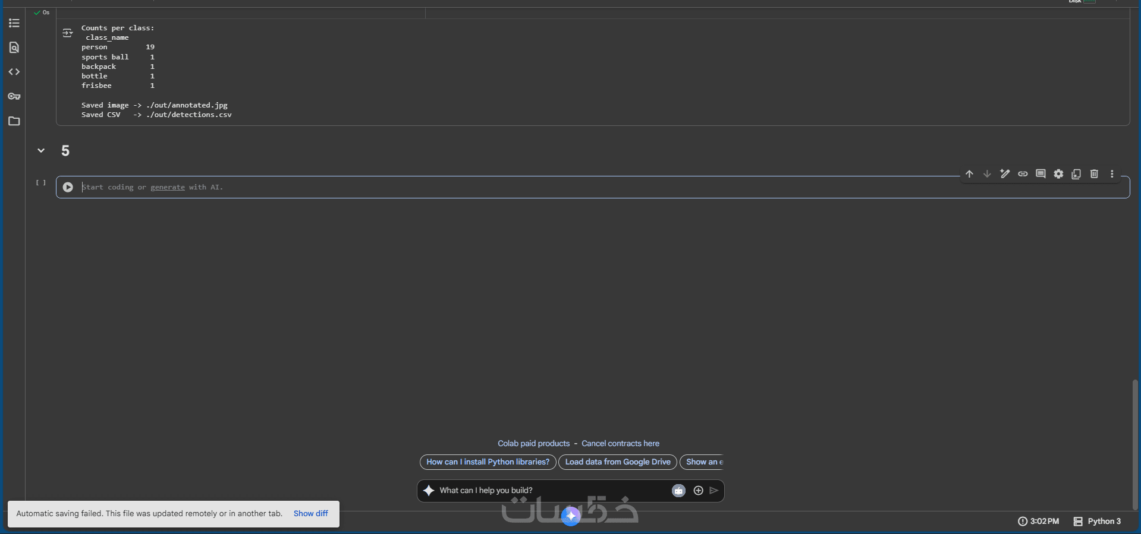
Task: Click the vertical scrollbar thumb on the right
Action: (1135, 445)
